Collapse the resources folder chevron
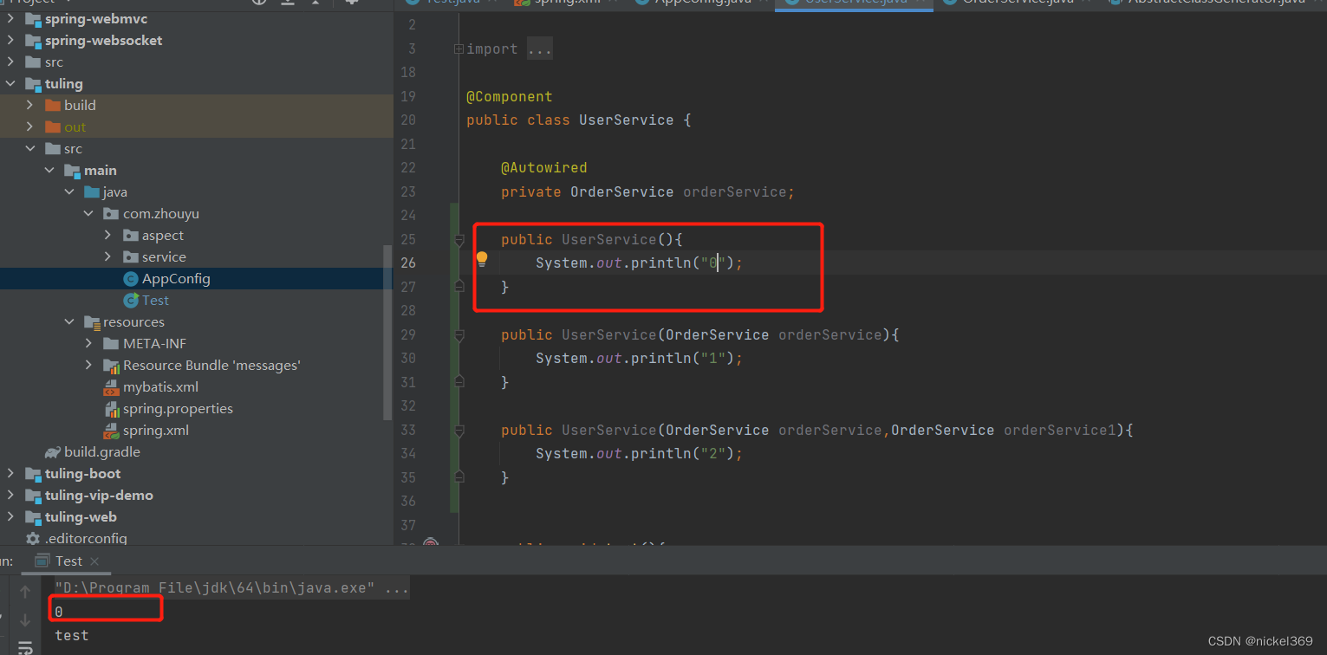Image resolution: width=1327 pixels, height=655 pixels. pyautogui.click(x=69, y=322)
